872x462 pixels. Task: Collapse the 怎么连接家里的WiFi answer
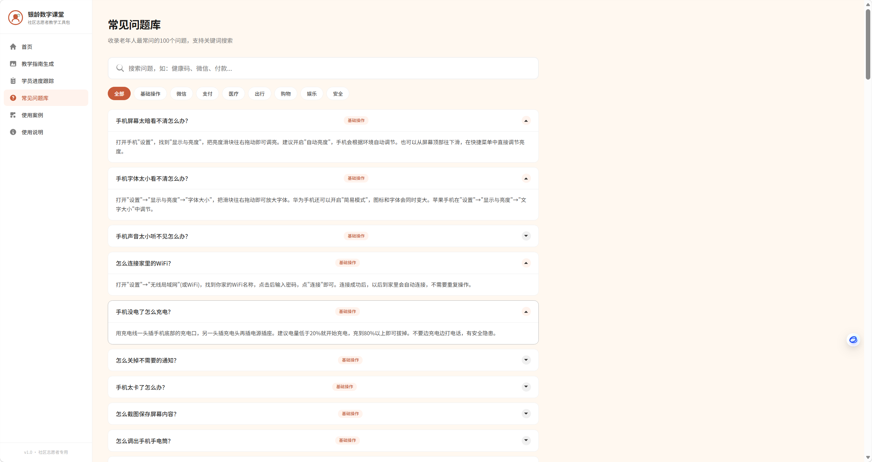526,263
